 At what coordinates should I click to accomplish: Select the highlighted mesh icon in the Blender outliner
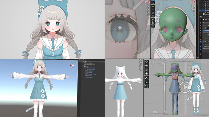tap(206, 10)
